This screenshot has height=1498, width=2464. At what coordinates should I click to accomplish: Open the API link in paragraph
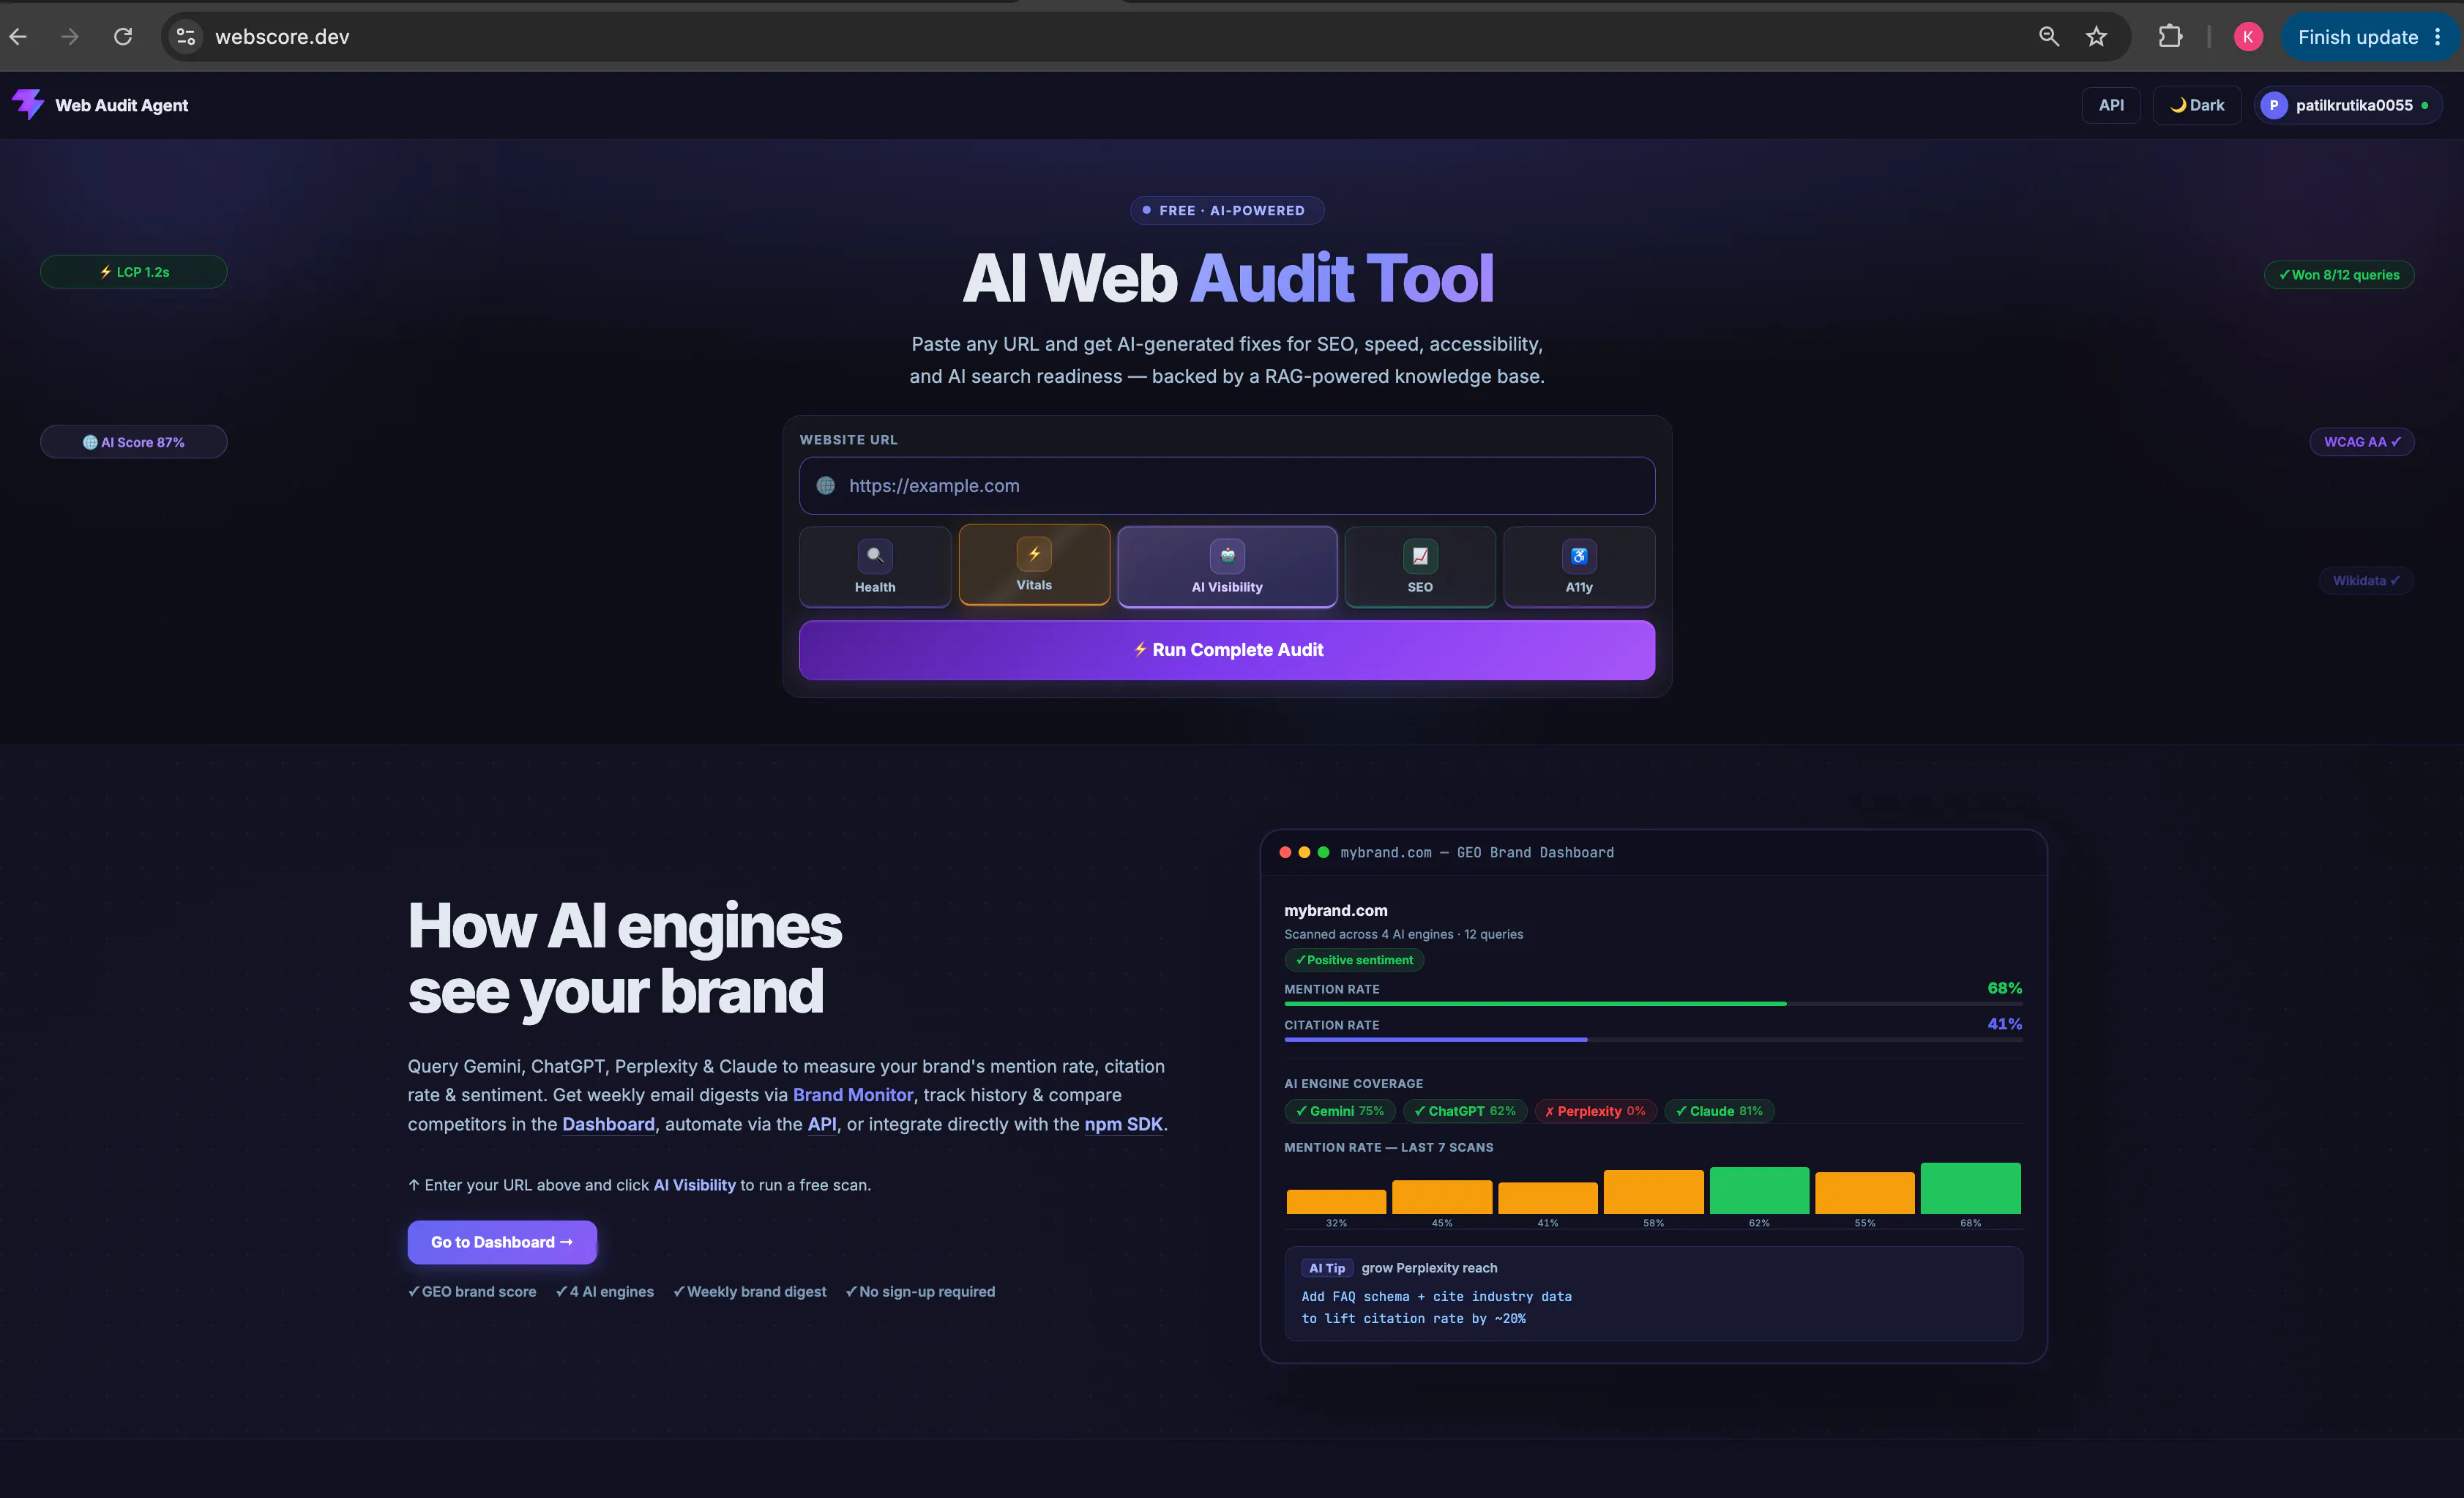(822, 1124)
